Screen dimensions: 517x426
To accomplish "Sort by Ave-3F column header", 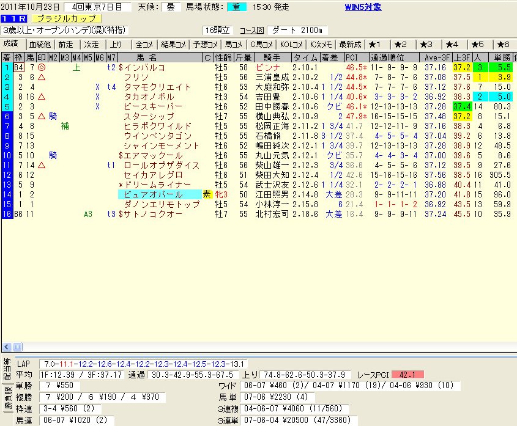I will tap(436, 57).
